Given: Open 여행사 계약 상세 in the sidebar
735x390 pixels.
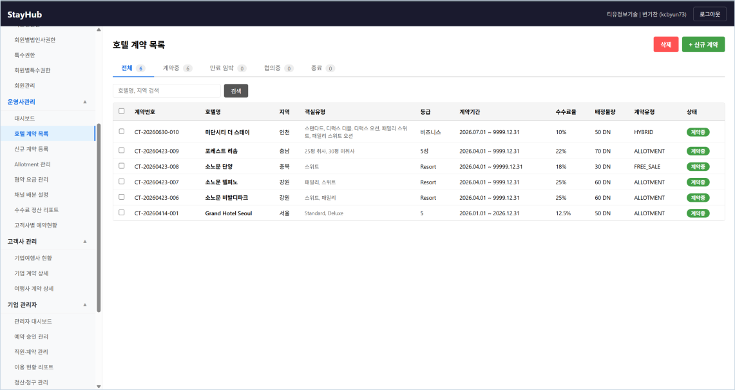Looking at the screenshot, I should click(33, 289).
